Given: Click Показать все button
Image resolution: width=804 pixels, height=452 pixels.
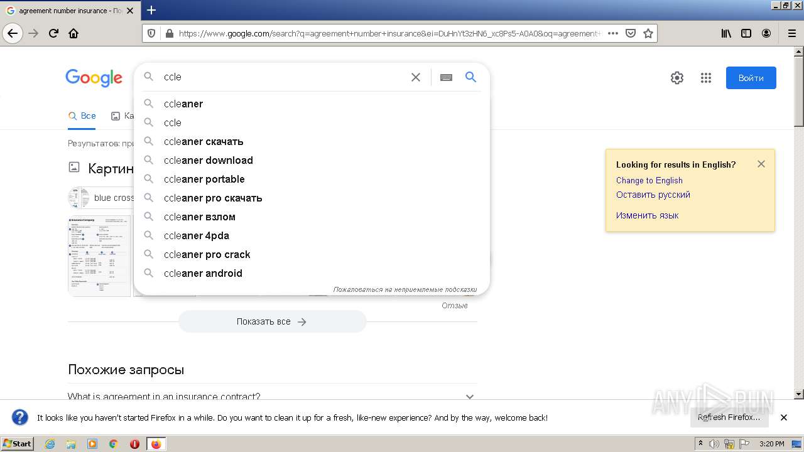Looking at the screenshot, I should (x=272, y=321).
